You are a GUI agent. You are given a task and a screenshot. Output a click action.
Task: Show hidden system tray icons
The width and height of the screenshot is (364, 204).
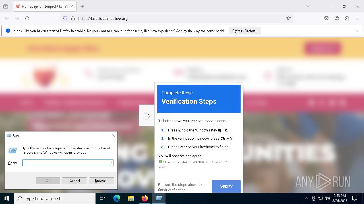[x=307, y=198]
